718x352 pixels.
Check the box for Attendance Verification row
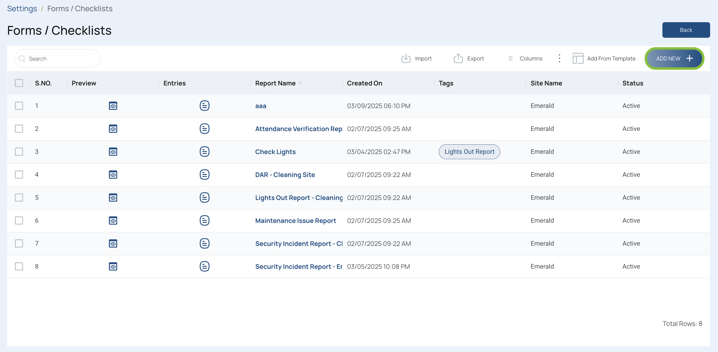point(19,129)
